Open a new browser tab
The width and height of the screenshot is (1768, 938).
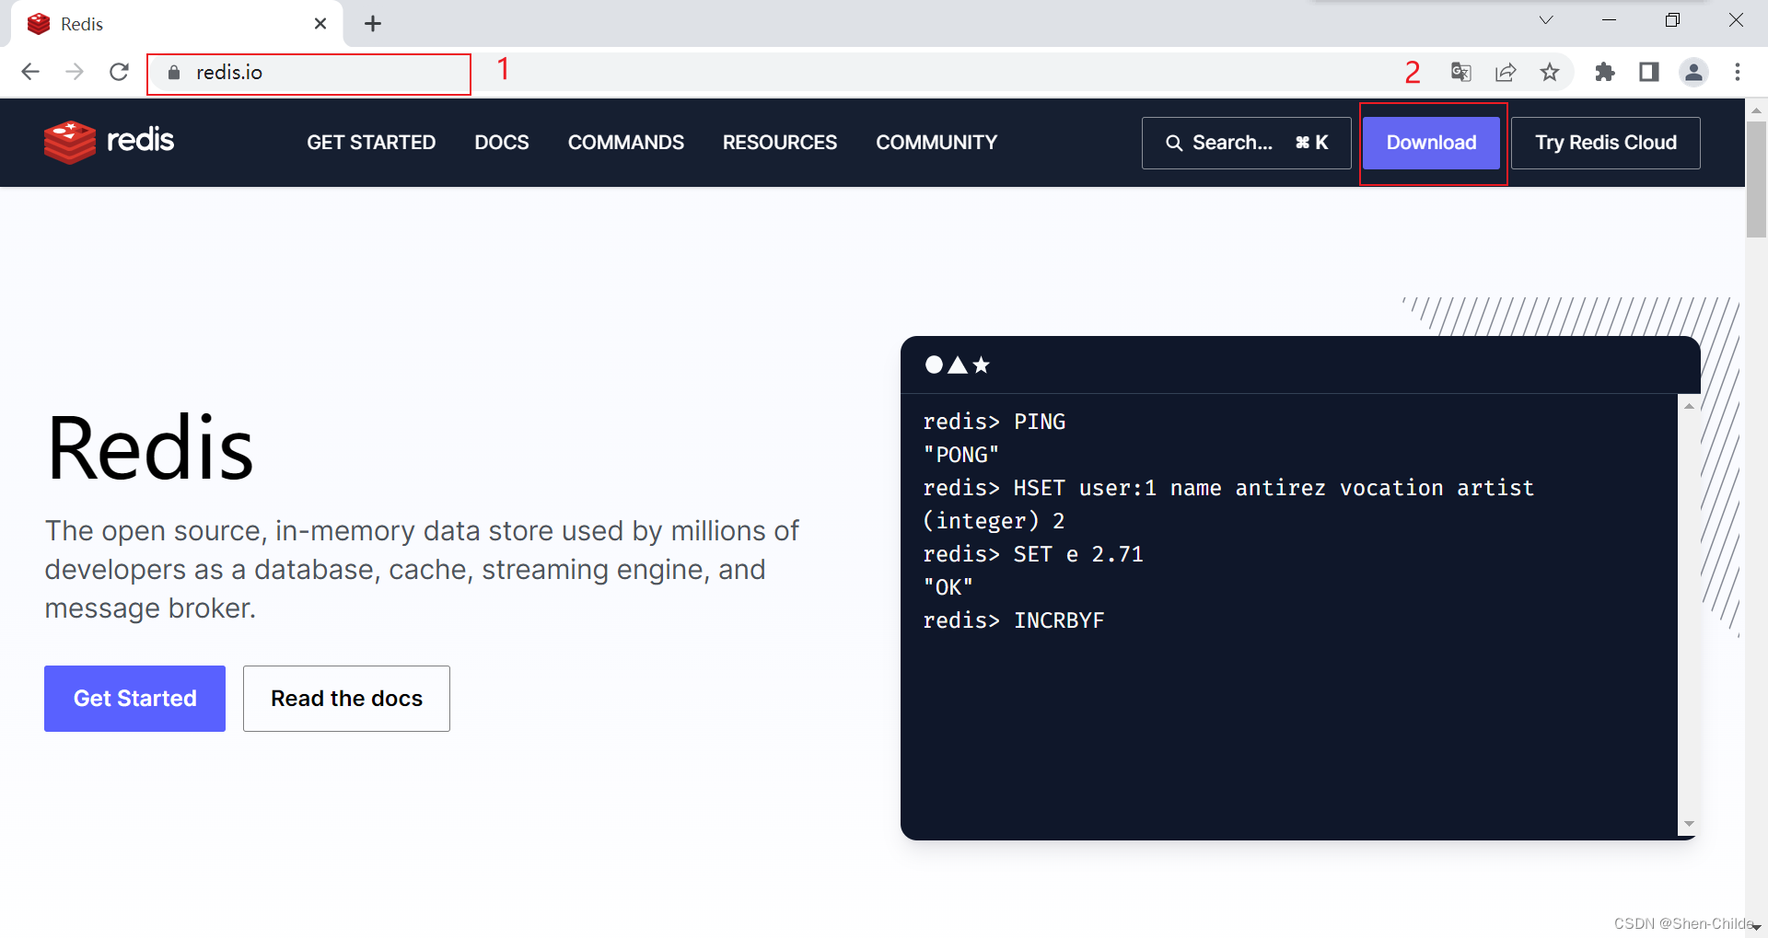coord(373,24)
